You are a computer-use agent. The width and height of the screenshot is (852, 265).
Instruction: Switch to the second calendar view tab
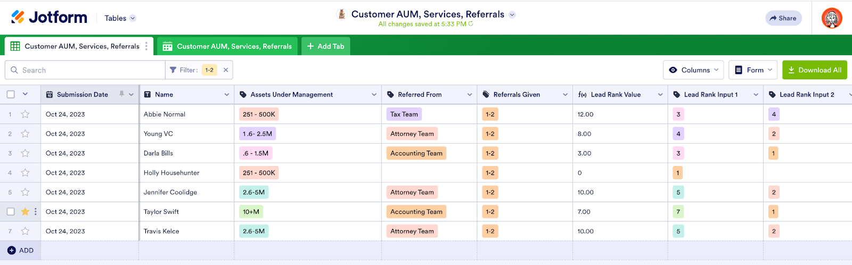coord(227,46)
